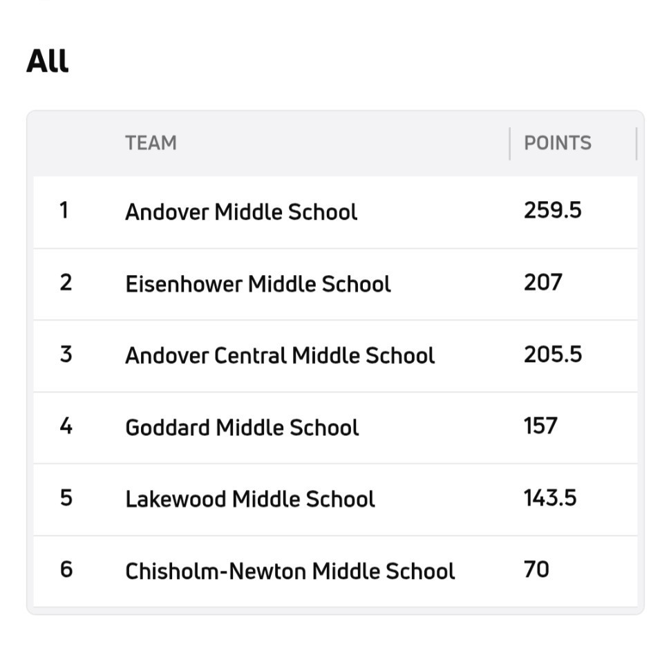Screen dimensions: 671x671
Task: Open Andover Middle School team link
Action: click(x=241, y=211)
